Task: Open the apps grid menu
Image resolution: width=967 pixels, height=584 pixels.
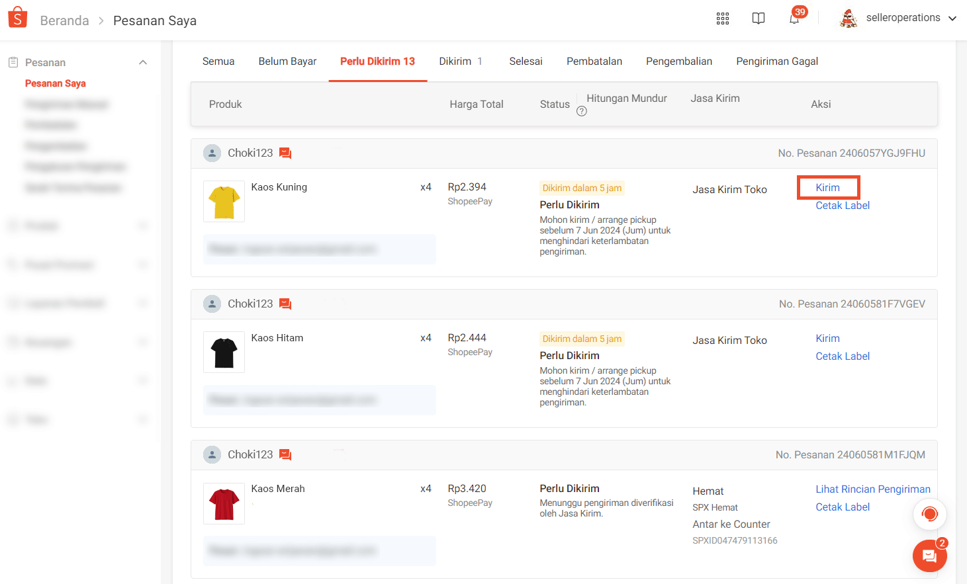Action: point(723,19)
